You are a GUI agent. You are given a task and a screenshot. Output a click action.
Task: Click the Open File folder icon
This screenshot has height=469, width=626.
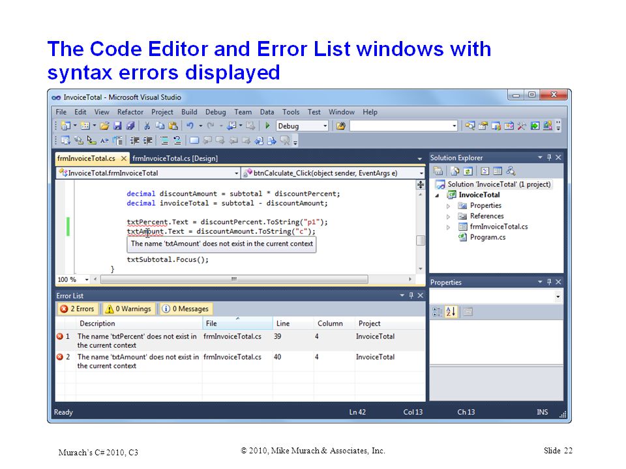click(x=104, y=126)
